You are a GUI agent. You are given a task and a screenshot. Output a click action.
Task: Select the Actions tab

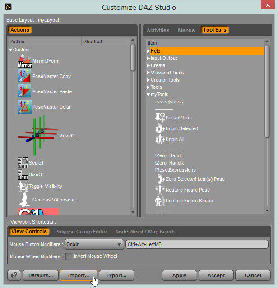pos(20,30)
